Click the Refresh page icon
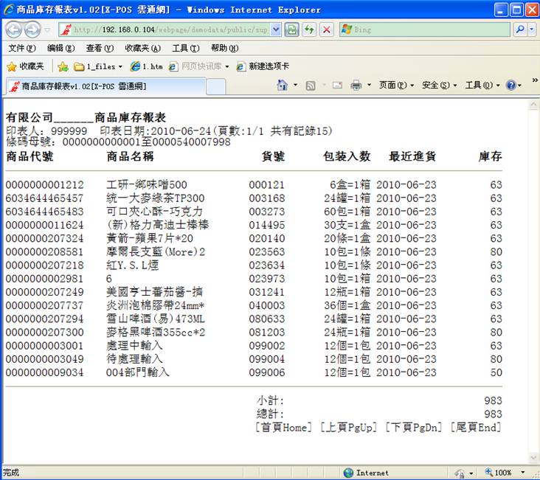 coord(309,29)
